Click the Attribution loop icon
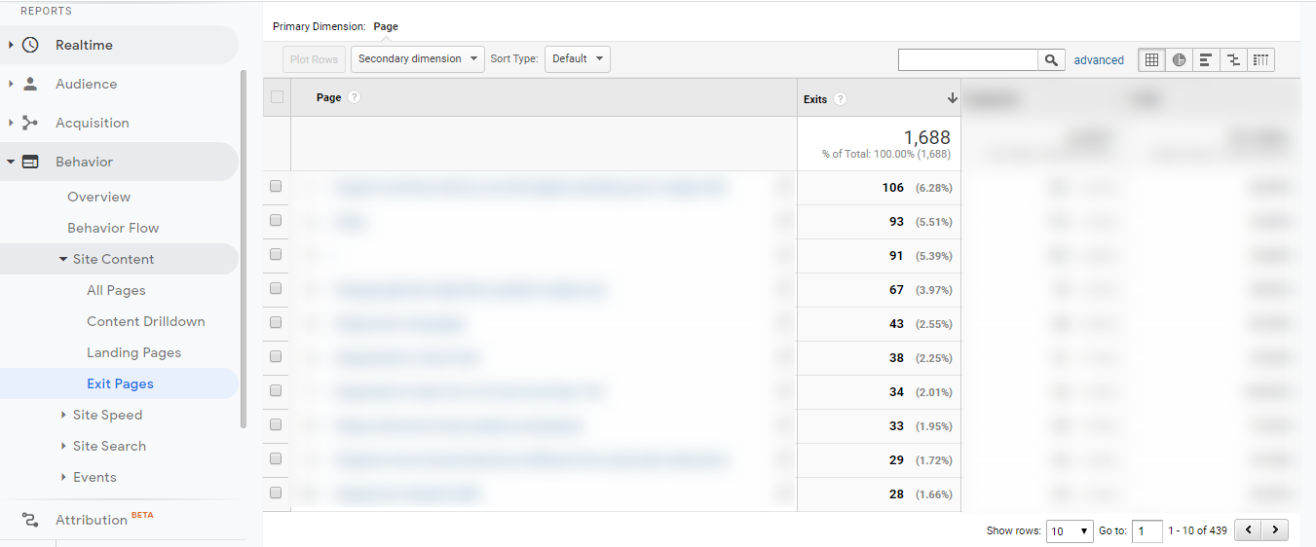The width and height of the screenshot is (1316, 547). coord(30,520)
